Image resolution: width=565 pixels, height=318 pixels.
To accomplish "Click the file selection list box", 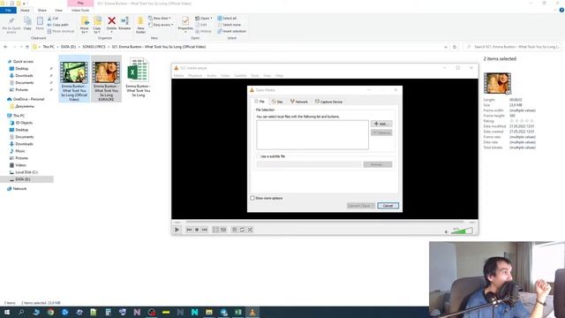I will tap(313, 135).
